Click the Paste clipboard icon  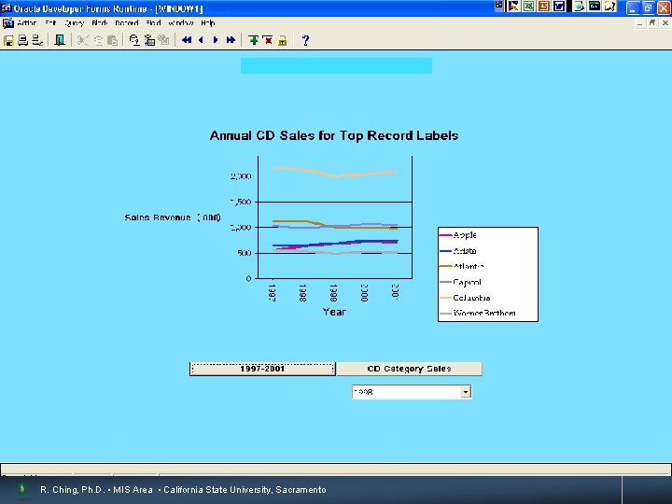pyautogui.click(x=112, y=40)
